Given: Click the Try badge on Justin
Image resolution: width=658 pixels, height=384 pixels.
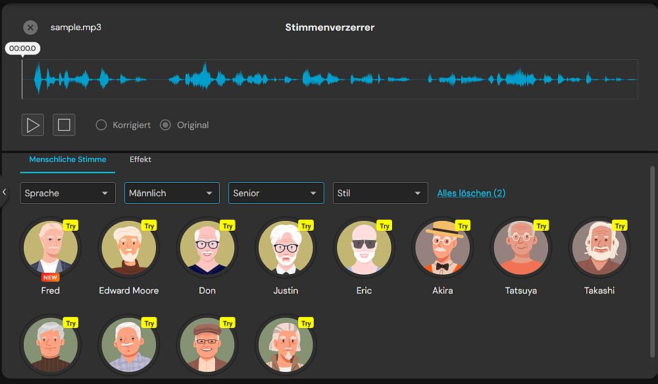Looking at the screenshot, I should 306,226.
